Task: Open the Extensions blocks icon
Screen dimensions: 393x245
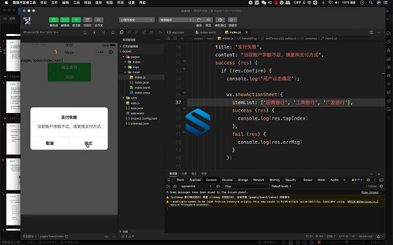Action: pos(144,32)
